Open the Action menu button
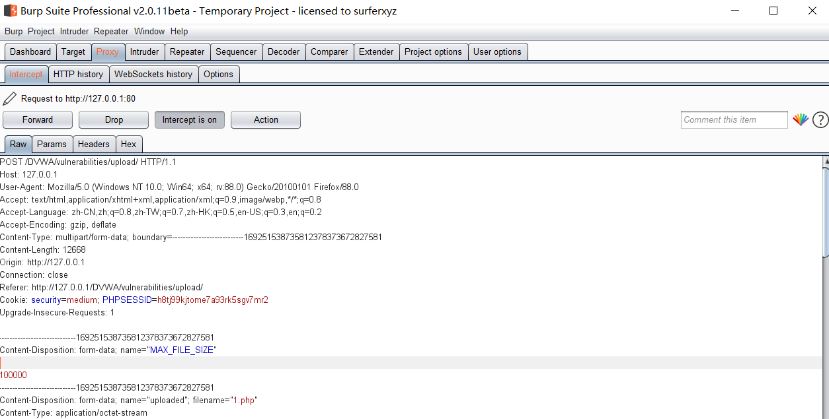829x419 pixels. [x=266, y=119]
